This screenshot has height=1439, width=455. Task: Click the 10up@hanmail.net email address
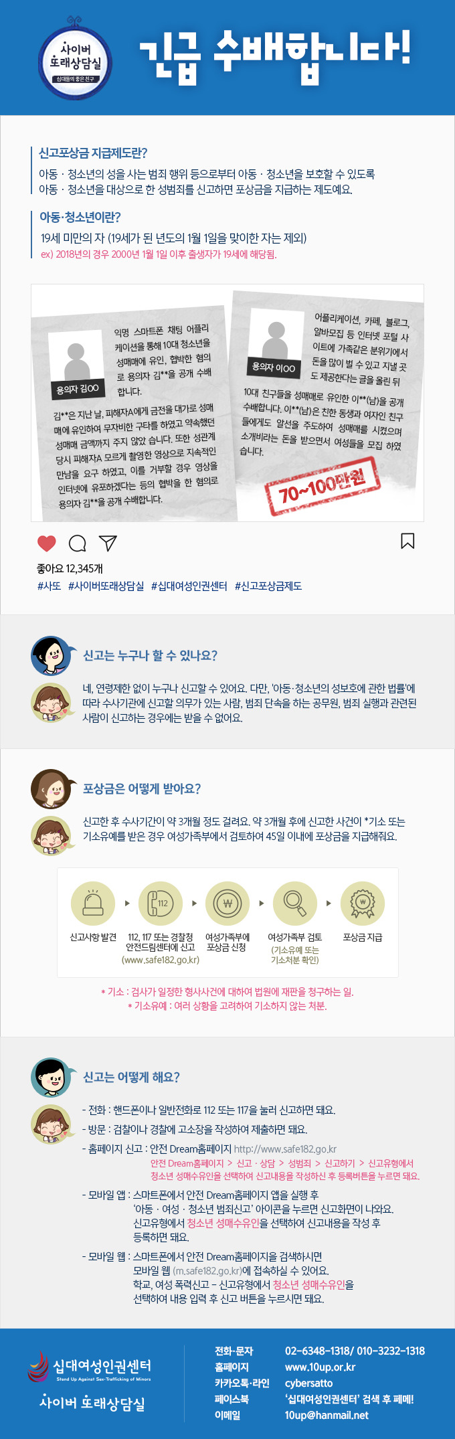click(x=327, y=1415)
